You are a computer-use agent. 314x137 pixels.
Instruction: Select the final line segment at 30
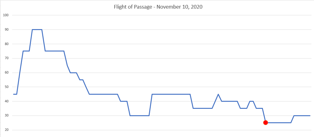click(x=302, y=116)
